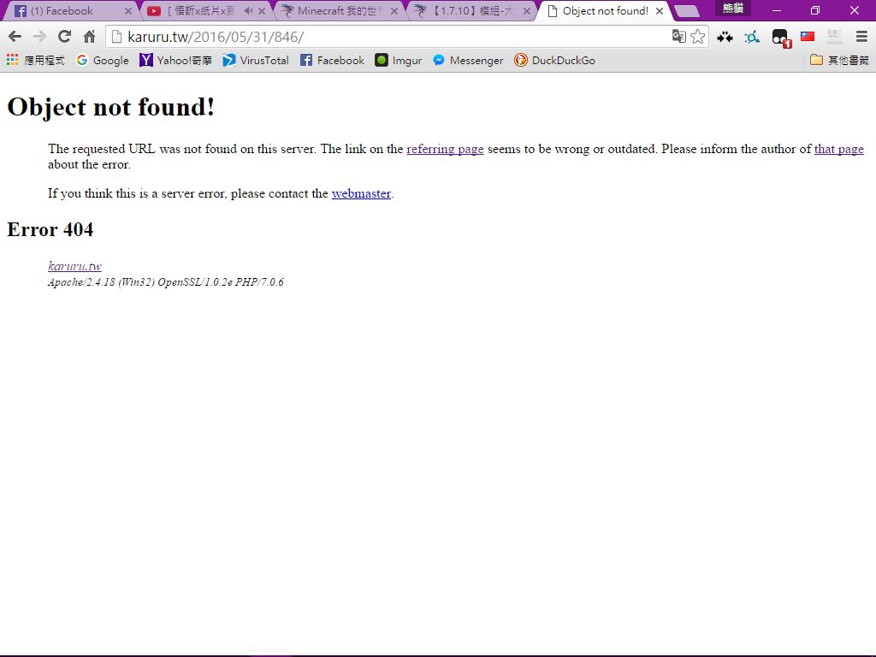Open the 熊貓 profile switcher
The height and width of the screenshot is (657, 876).
[733, 9]
